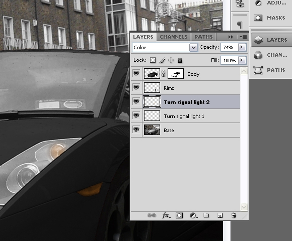Click Turn signal light 2 thumbnail

coord(152,102)
